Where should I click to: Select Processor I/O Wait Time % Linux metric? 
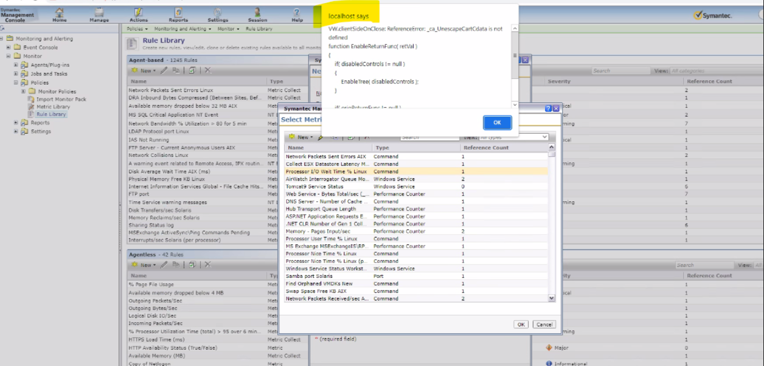coord(416,171)
